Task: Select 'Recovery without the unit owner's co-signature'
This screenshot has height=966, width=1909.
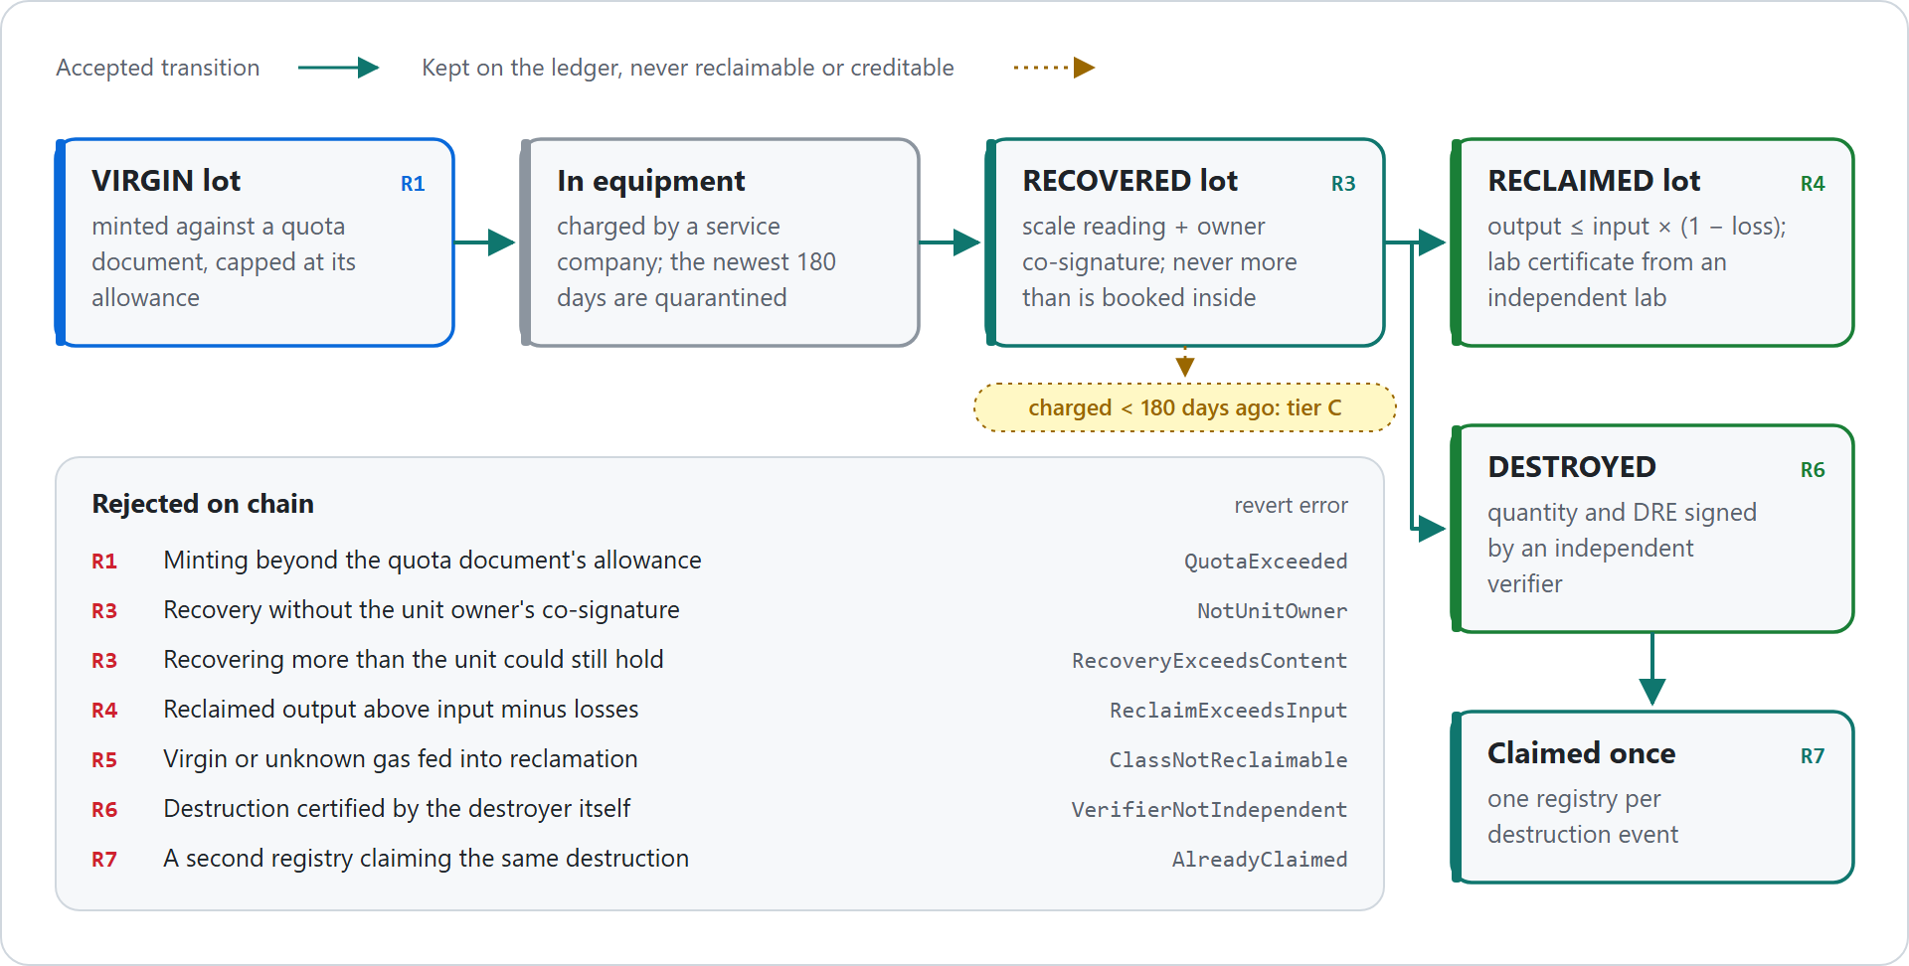Action: 422,610
